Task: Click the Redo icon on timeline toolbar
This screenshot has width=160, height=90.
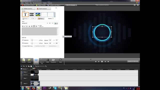Action: [x=24, y=66]
